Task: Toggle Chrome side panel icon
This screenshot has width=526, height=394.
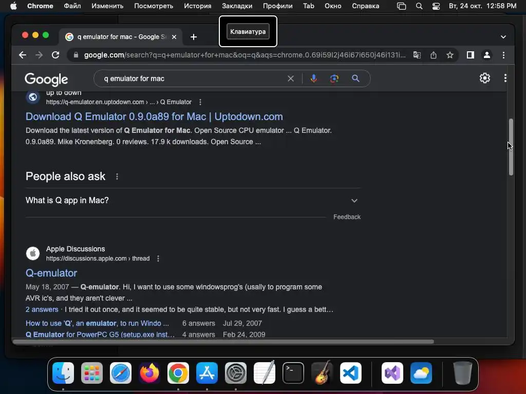Action: (x=471, y=55)
